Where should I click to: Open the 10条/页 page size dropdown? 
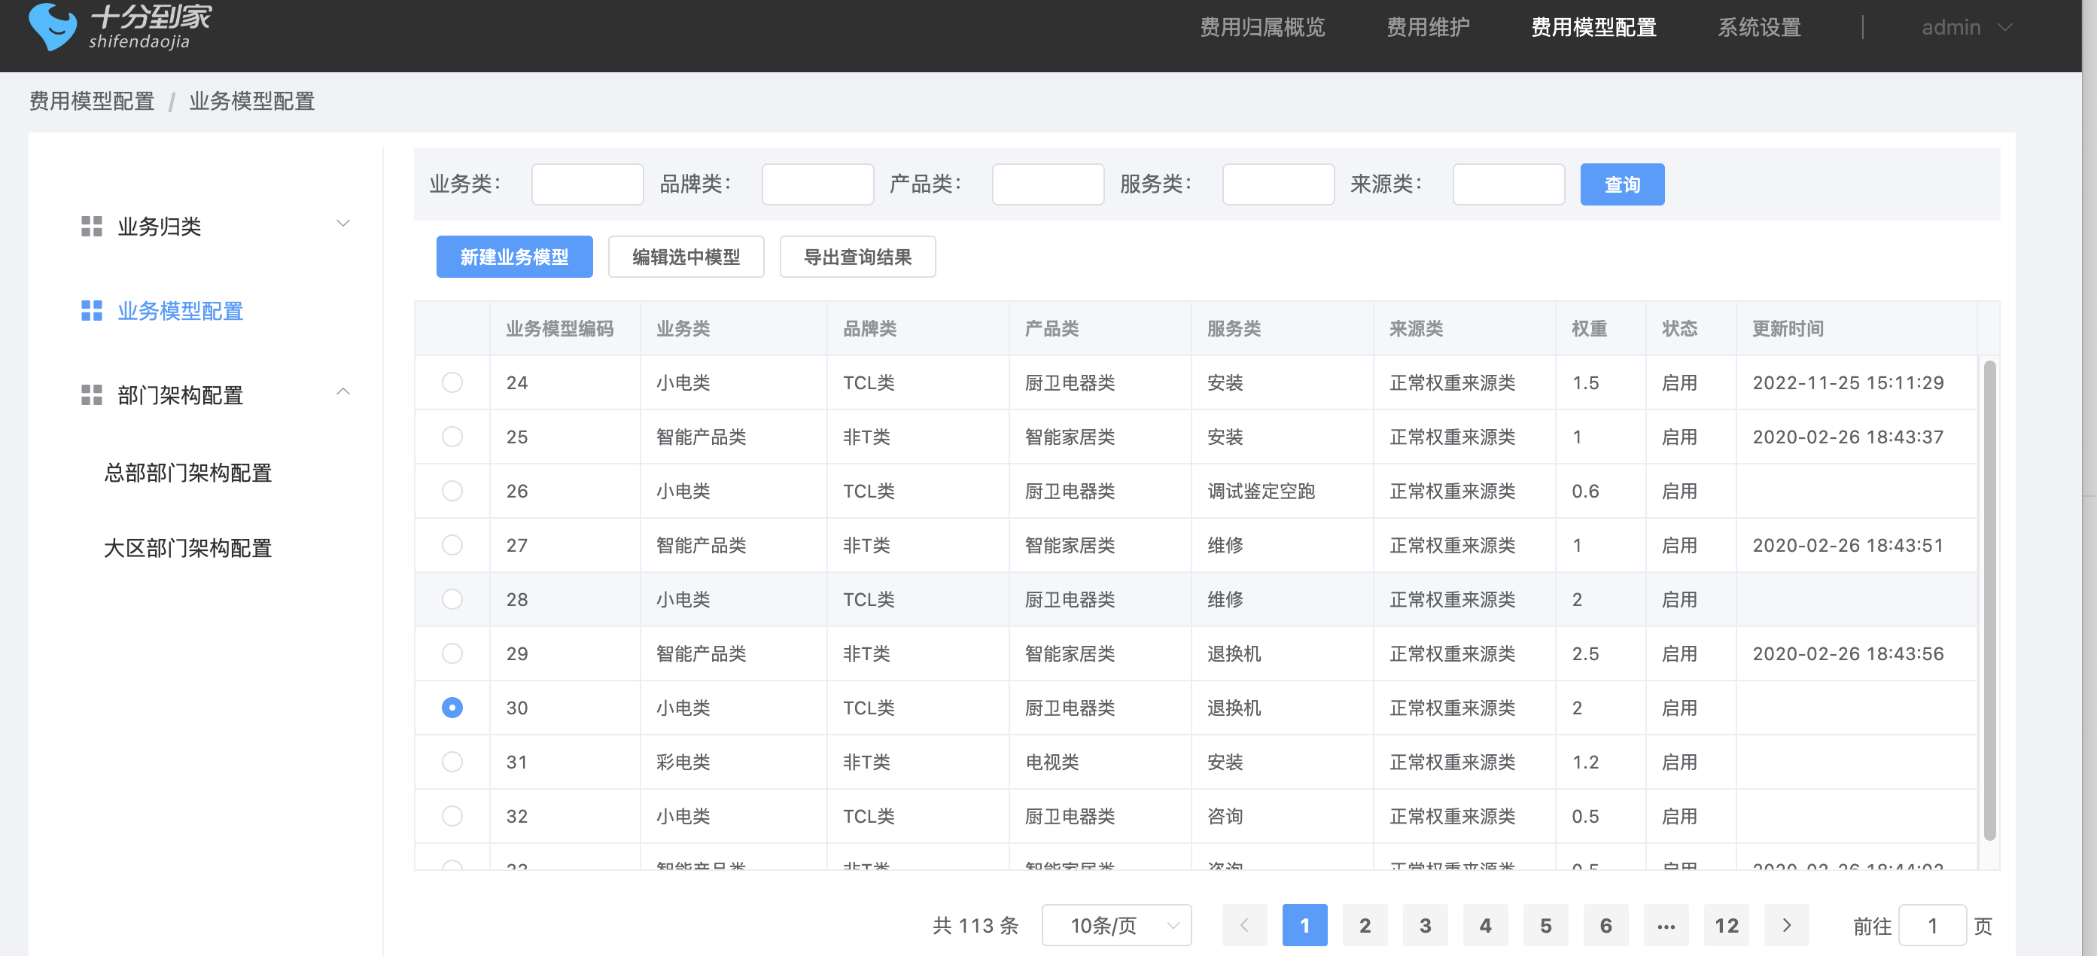[x=1116, y=925]
